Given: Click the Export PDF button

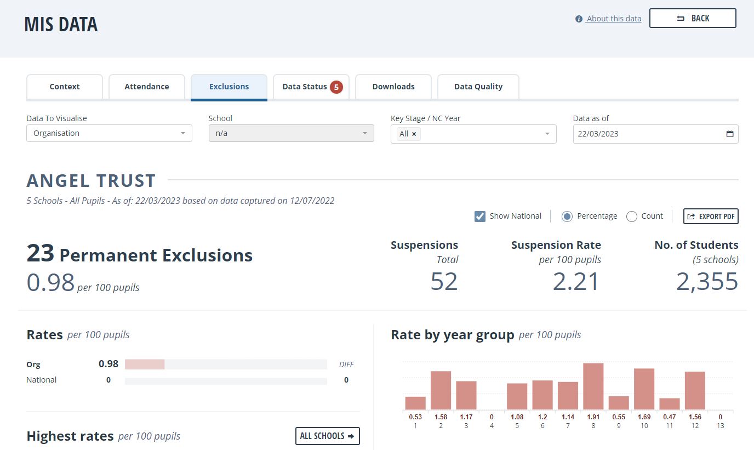Looking at the screenshot, I should [x=711, y=217].
